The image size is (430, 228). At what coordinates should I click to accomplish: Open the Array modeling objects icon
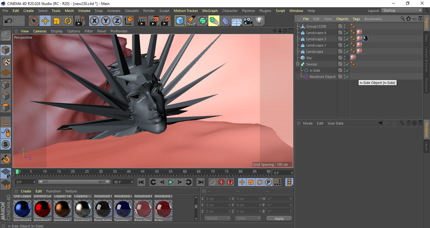214,21
